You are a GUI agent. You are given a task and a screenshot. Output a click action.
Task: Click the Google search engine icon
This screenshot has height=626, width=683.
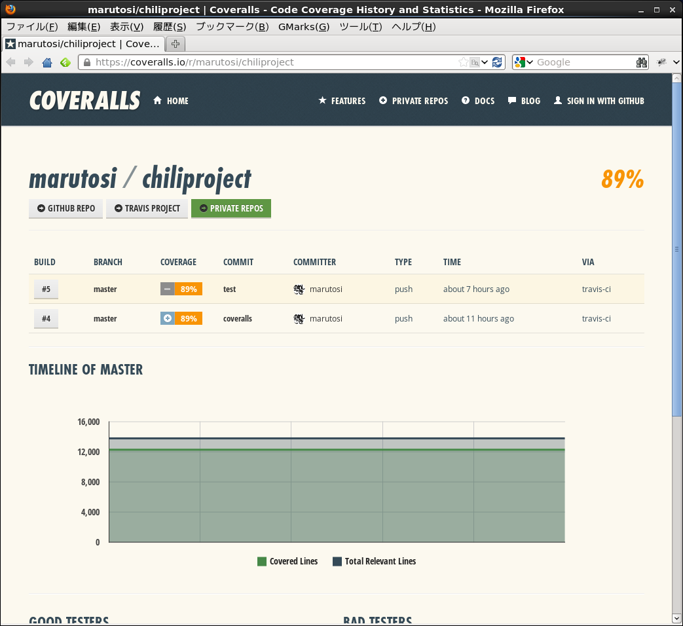click(519, 62)
